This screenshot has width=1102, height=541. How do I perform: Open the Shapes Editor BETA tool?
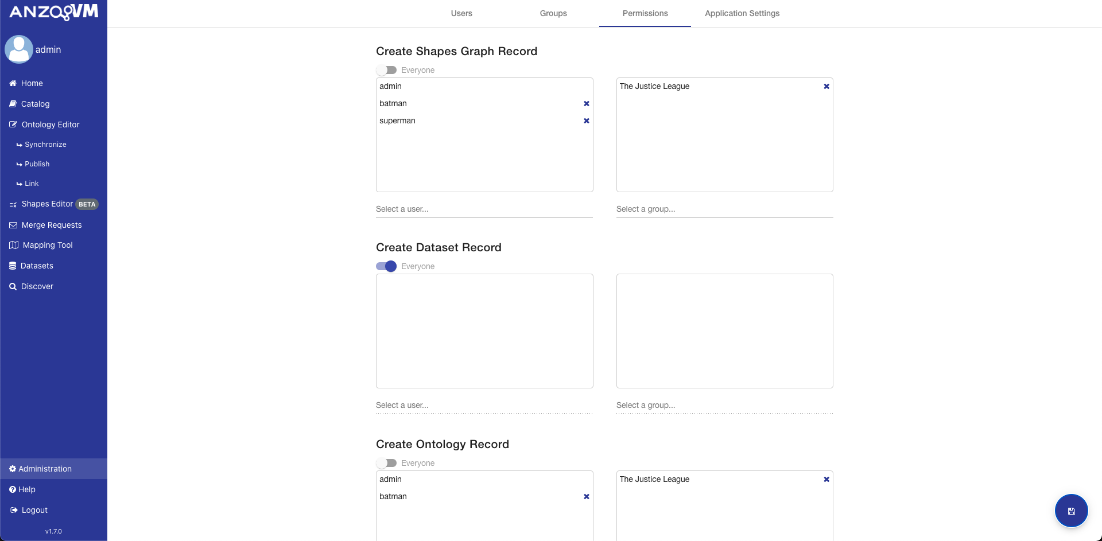click(47, 204)
